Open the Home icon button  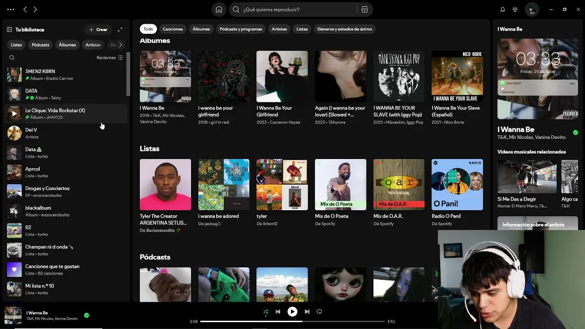tap(219, 9)
